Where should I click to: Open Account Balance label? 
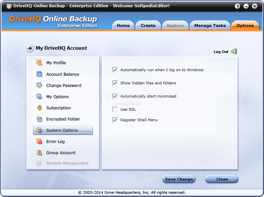coord(63,74)
